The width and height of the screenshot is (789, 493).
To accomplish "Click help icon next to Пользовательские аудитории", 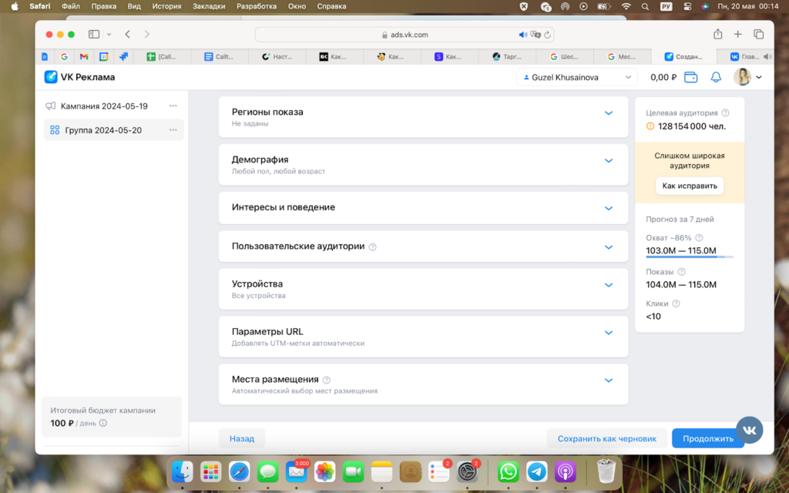I will (373, 247).
